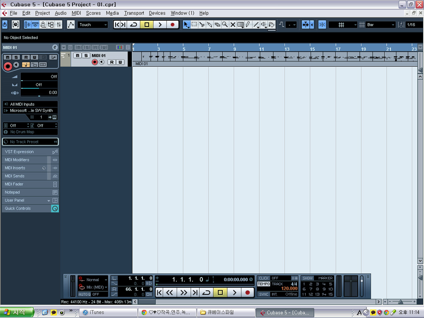Open the Touch automation mode dropdown
The width and height of the screenshot is (424, 318).
pyautogui.click(x=93, y=24)
